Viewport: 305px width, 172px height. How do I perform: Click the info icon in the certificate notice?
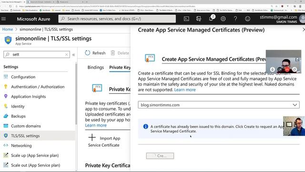tap(145, 126)
